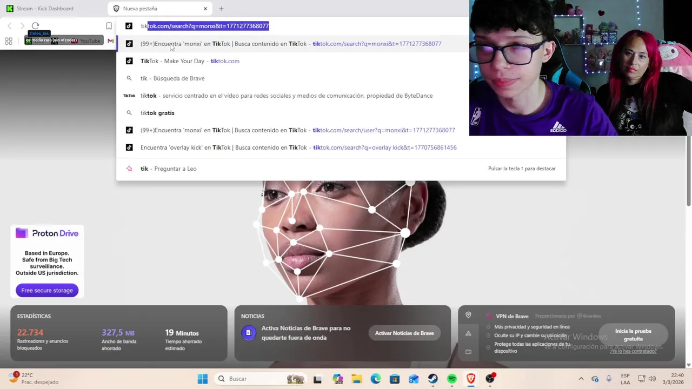Image resolution: width=692 pixels, height=389 pixels.
Task: Open a new tab with plus button
Action: pyautogui.click(x=221, y=9)
